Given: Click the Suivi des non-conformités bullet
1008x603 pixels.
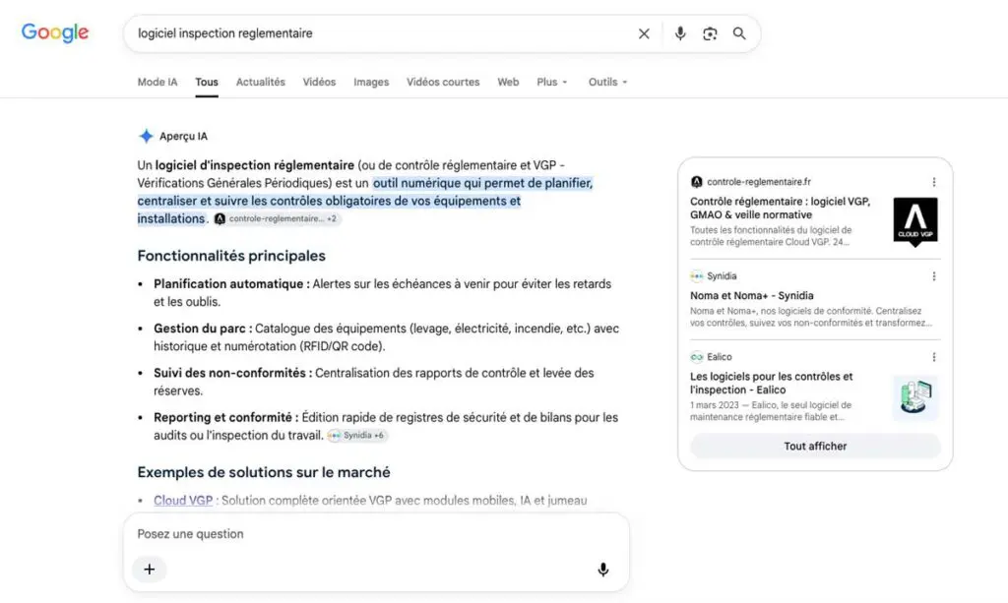Looking at the screenshot, I should [373, 382].
